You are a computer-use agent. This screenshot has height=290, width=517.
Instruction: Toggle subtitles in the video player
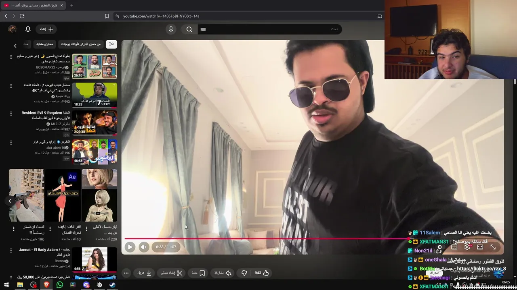tap(454, 247)
